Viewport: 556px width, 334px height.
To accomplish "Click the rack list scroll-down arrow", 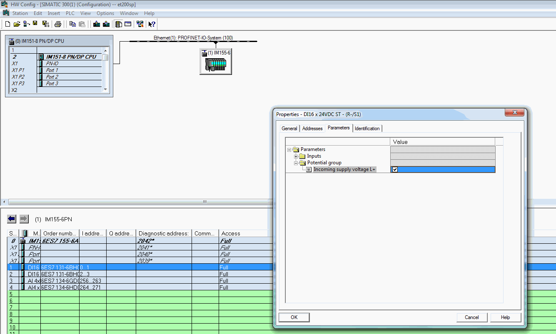I will coord(105,89).
